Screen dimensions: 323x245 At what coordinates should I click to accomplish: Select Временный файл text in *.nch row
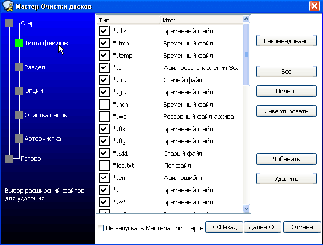(x=188, y=104)
